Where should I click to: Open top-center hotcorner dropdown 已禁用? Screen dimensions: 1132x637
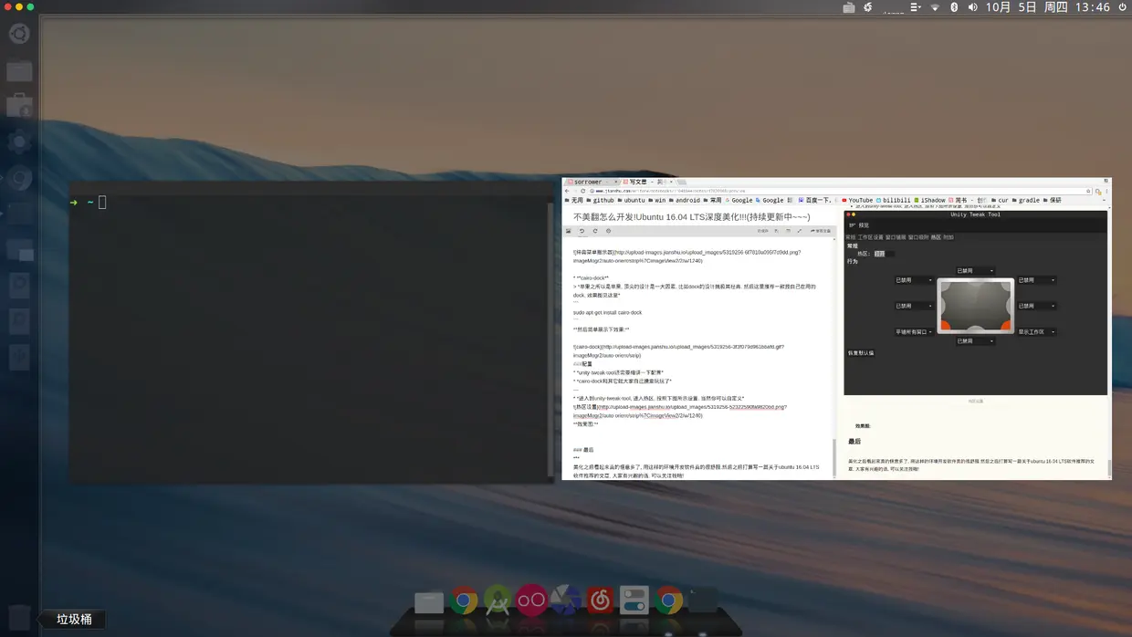975,271
